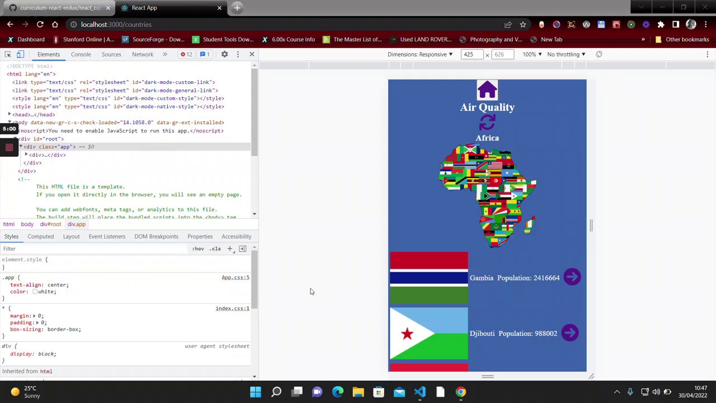Viewport: 716px width, 403px height.
Task: Open Gambia details arrow button
Action: click(572, 277)
